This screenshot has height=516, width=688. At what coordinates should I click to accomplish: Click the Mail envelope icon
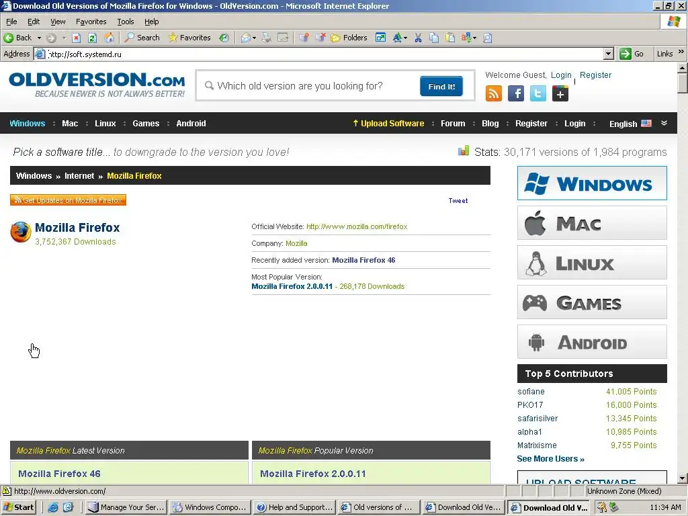(x=246, y=38)
